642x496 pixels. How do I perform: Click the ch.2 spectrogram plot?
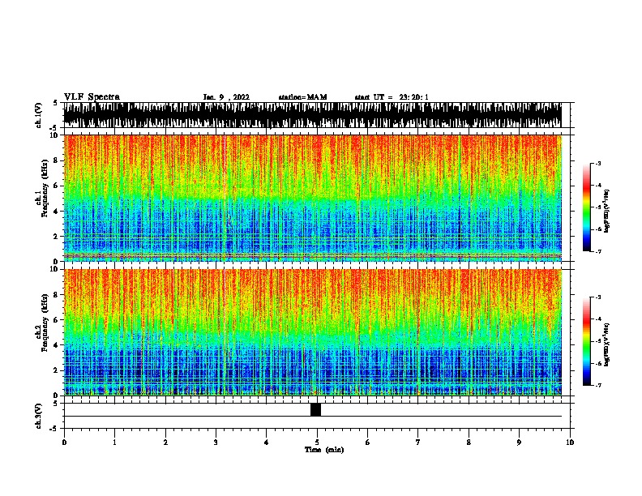pyautogui.click(x=313, y=332)
